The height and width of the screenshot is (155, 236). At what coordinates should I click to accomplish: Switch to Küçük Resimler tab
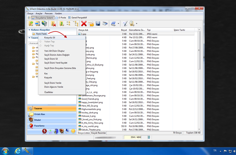(x=99, y=133)
